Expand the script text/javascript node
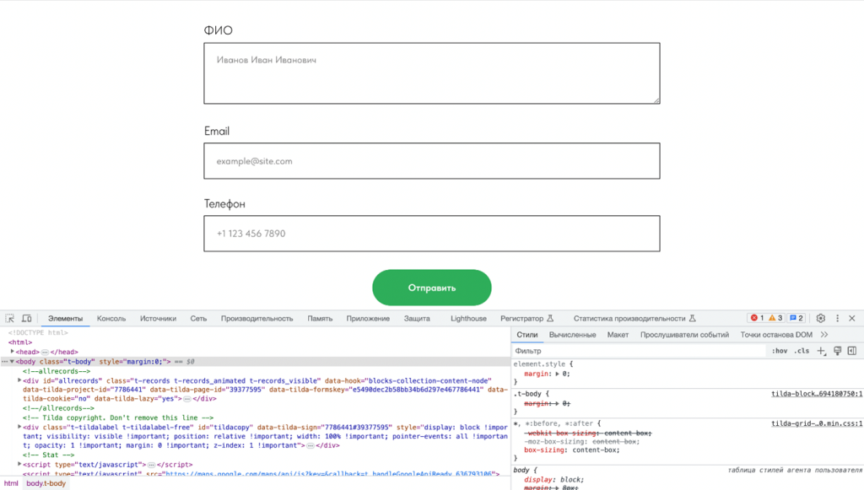864x490 pixels. tap(19, 464)
